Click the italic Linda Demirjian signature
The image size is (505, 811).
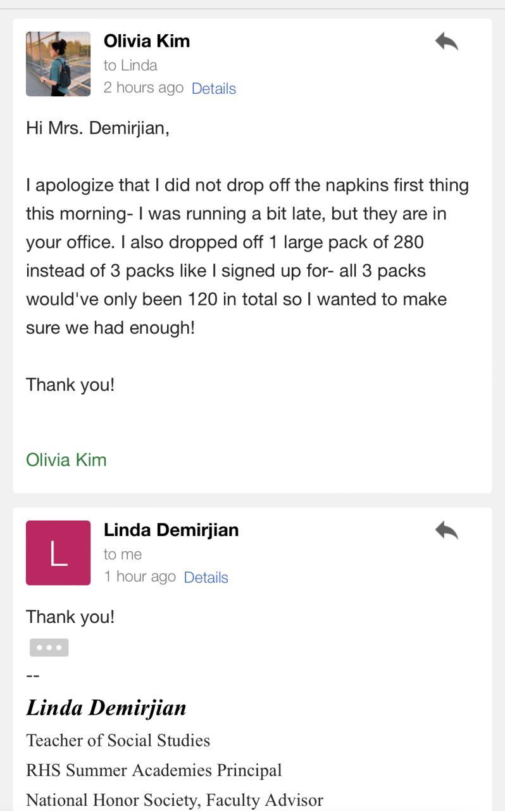point(106,708)
